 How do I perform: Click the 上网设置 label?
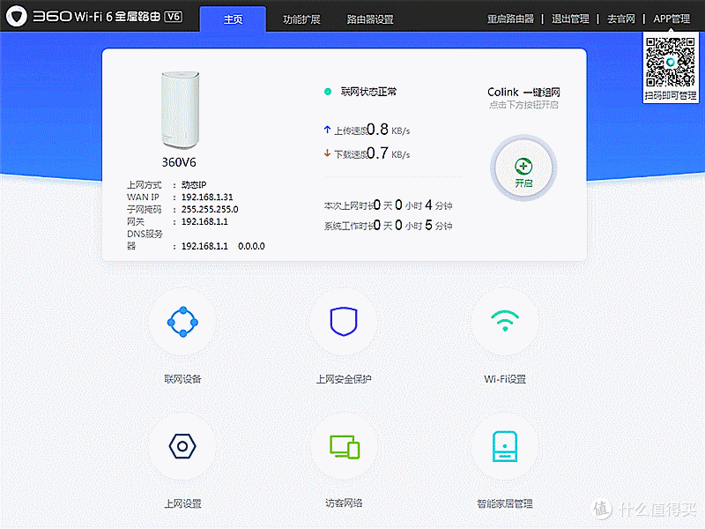(182, 503)
